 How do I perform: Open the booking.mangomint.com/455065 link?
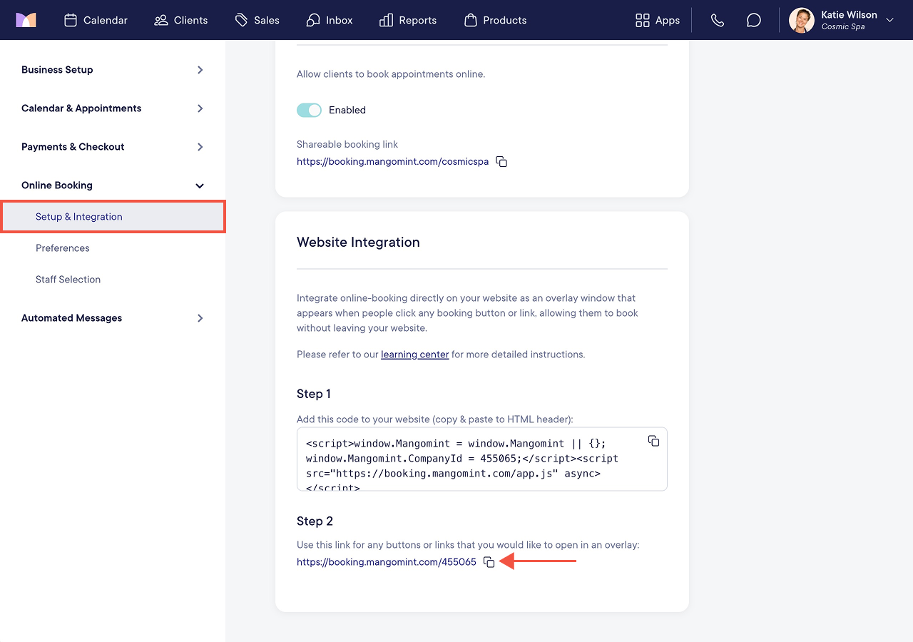tap(387, 562)
